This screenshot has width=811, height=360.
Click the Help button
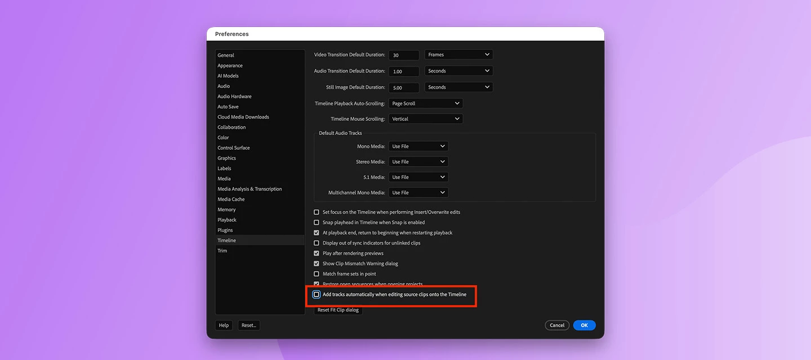(x=224, y=325)
